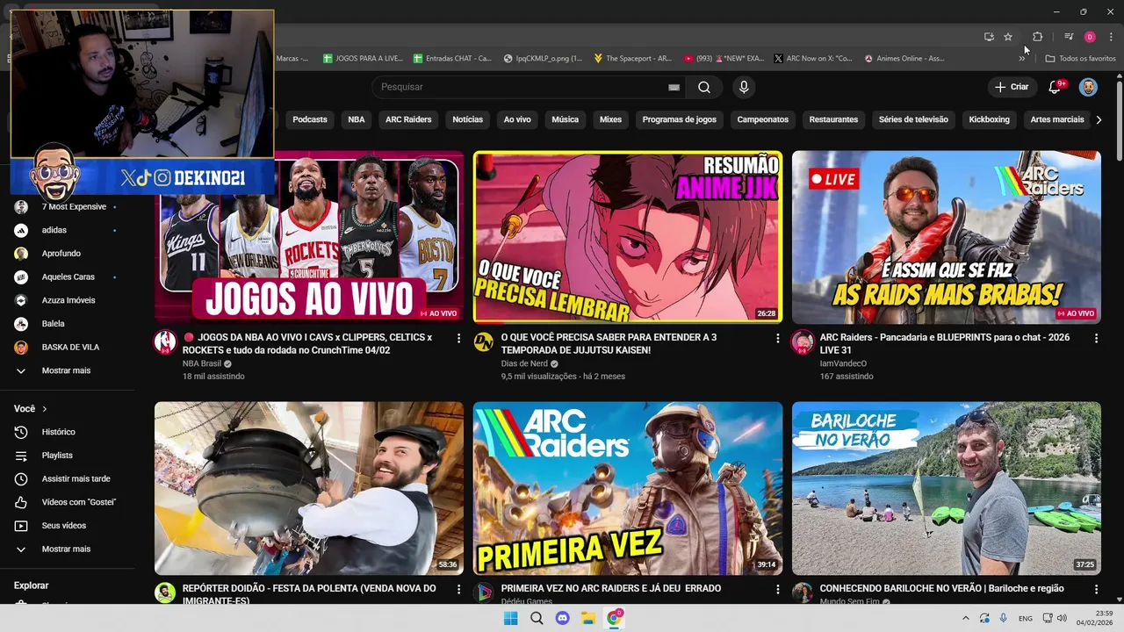Click the Criar create button
This screenshot has height=632, width=1124.
click(1011, 87)
